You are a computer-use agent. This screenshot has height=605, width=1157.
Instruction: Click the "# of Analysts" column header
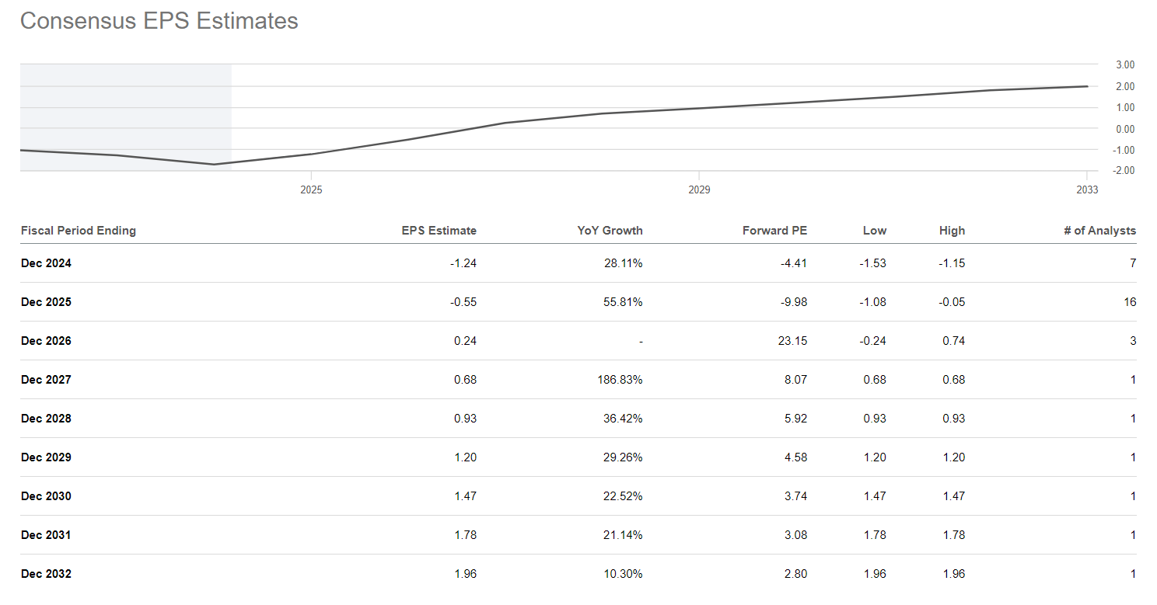[x=1099, y=231]
